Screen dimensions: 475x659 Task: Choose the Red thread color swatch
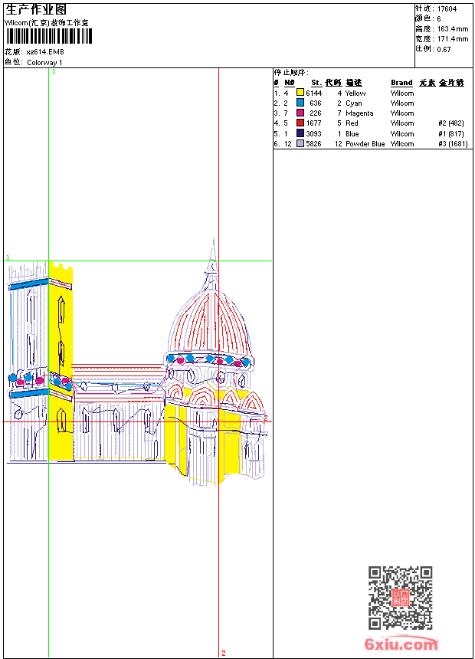(300, 123)
